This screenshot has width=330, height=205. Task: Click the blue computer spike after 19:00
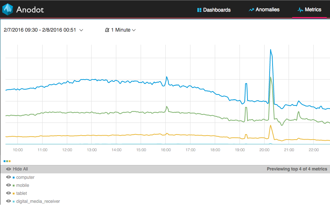click(246, 84)
